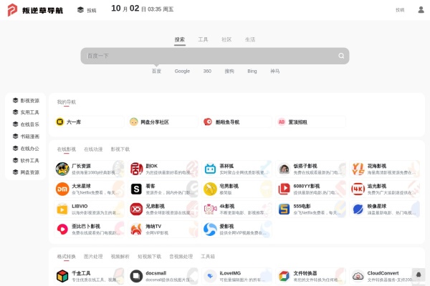
Task: Open 酷啦鱼导航 link
Action: 237,122
